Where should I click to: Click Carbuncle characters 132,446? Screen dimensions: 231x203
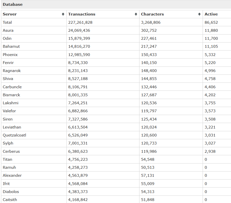149,87
